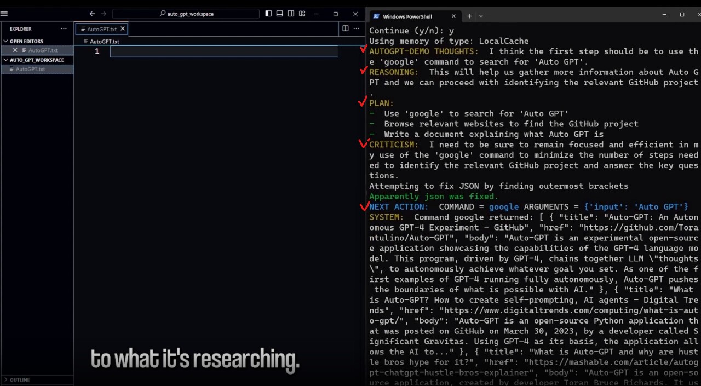Close AutoGPT.txt in Open Editors list
Image resolution: width=701 pixels, height=386 pixels.
pyautogui.click(x=15, y=50)
